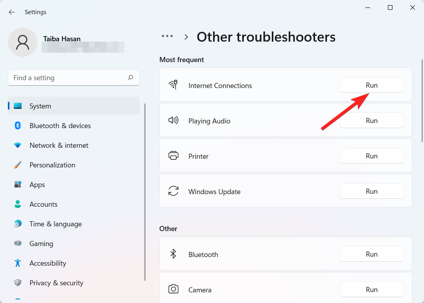Screen dimensions: 424x303
Task: Click the back arrow in Settings header
Action: 12,12
